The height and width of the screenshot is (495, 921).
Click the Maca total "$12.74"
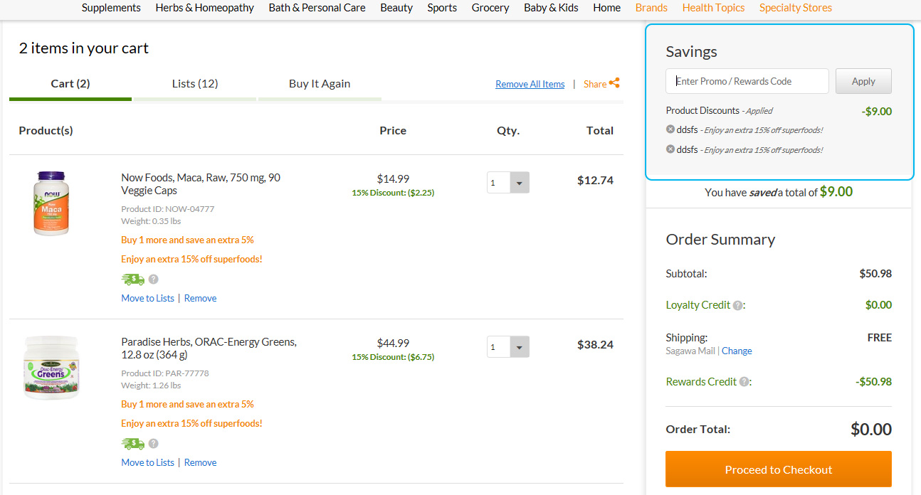point(595,181)
